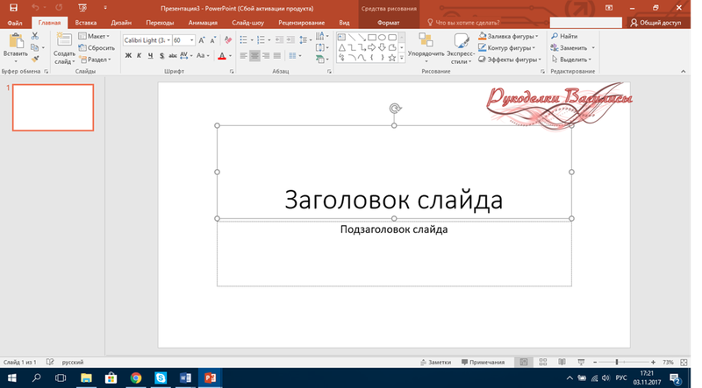702x388 pixels.
Task: Toggle italic (К) formatting
Action: [140, 56]
